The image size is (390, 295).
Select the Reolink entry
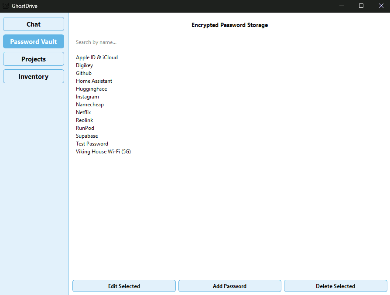click(84, 120)
